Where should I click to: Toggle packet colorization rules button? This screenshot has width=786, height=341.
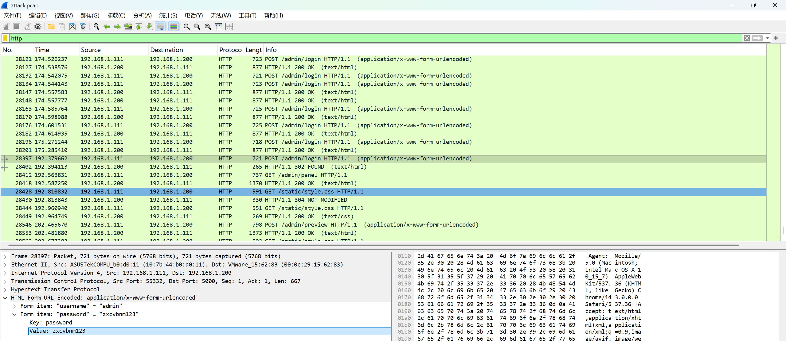pos(174,27)
